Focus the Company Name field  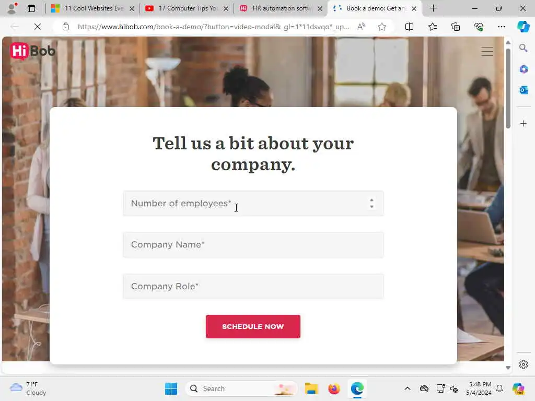[x=253, y=245]
